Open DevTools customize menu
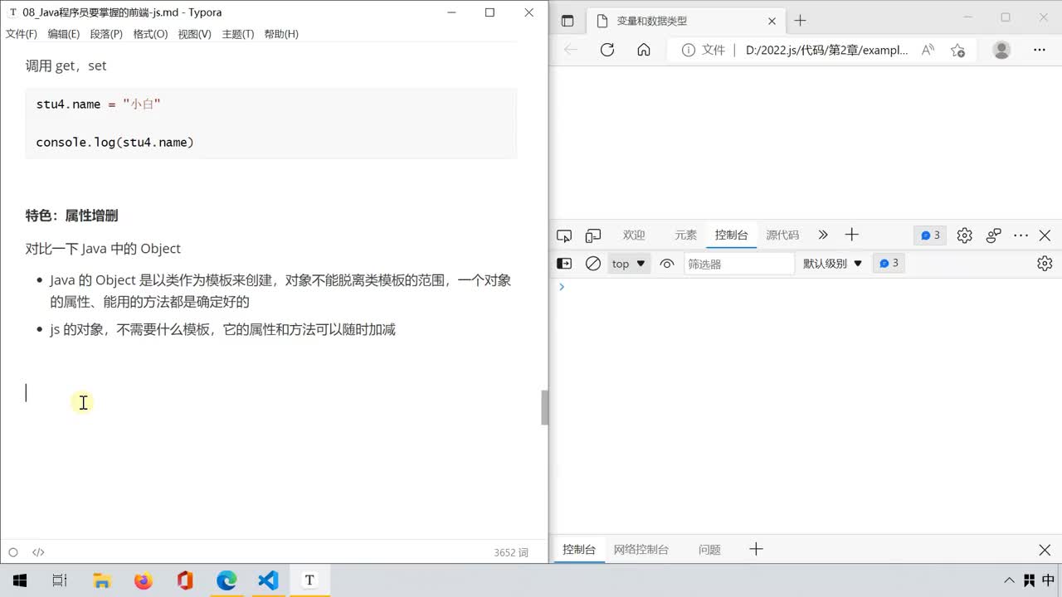Image resolution: width=1062 pixels, height=597 pixels. coord(1021,235)
